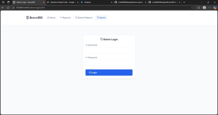Click inside the Username input field
The height and width of the screenshot is (115, 218).
109,50
